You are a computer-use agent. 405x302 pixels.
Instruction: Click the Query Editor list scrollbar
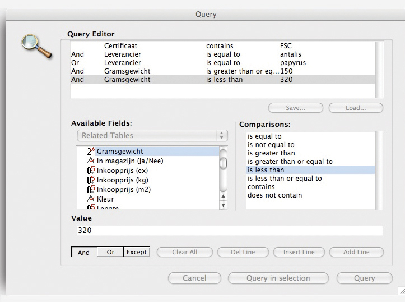[379, 70]
